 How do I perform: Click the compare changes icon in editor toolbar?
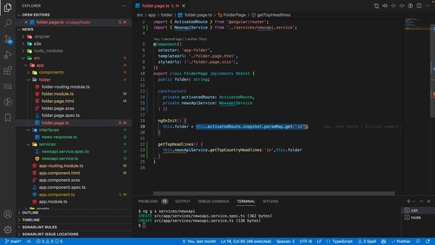[x=377, y=6]
